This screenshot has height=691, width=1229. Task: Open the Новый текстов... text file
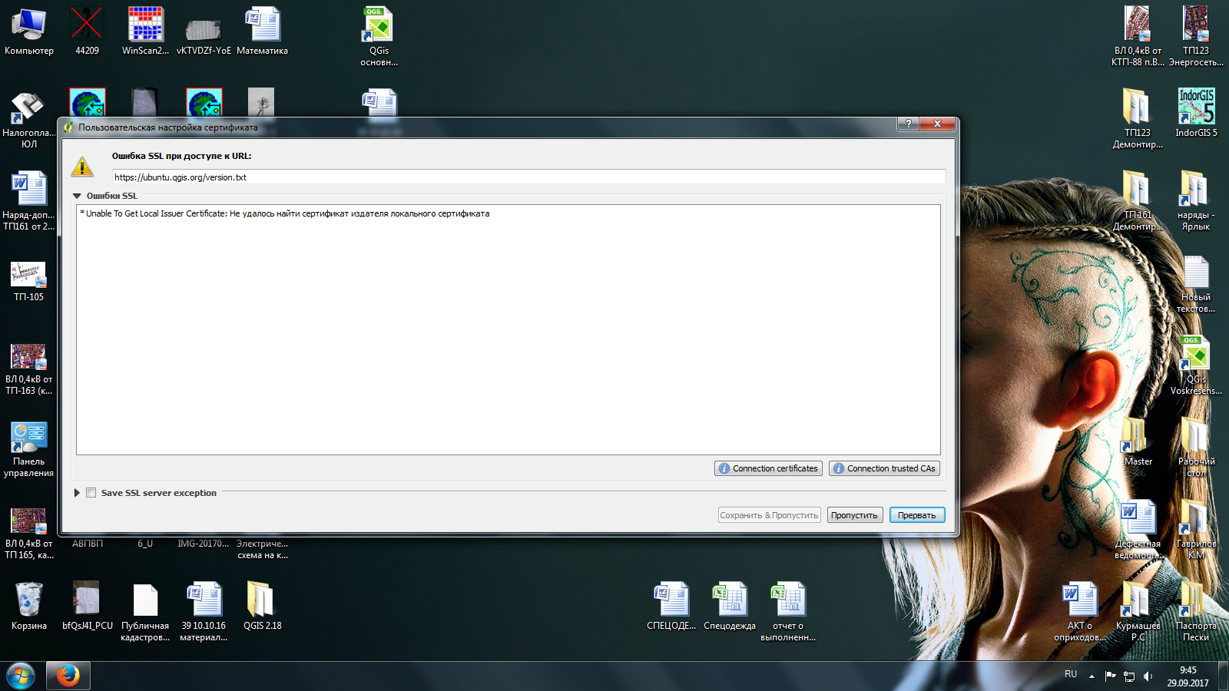point(1196,284)
